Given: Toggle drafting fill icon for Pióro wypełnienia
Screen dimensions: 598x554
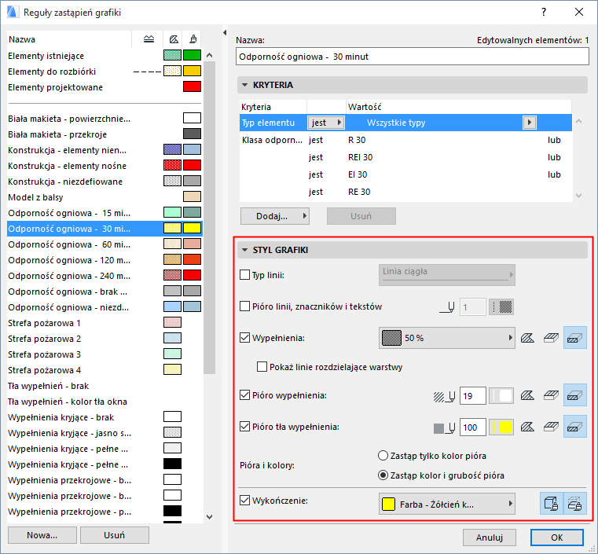Looking at the screenshot, I should click(x=527, y=396).
